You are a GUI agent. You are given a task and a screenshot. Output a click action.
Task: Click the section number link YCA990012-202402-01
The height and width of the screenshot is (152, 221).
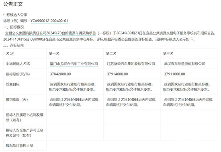pos(49,21)
